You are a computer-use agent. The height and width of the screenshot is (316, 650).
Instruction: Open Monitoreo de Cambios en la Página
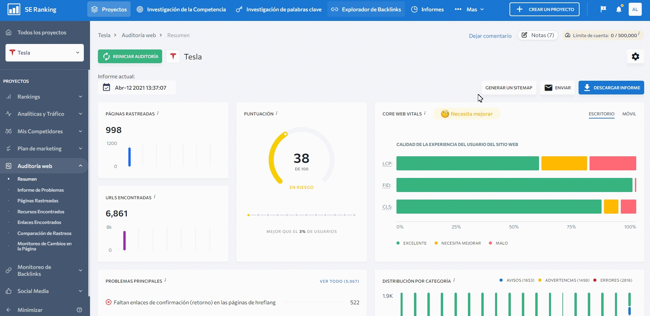click(45, 246)
